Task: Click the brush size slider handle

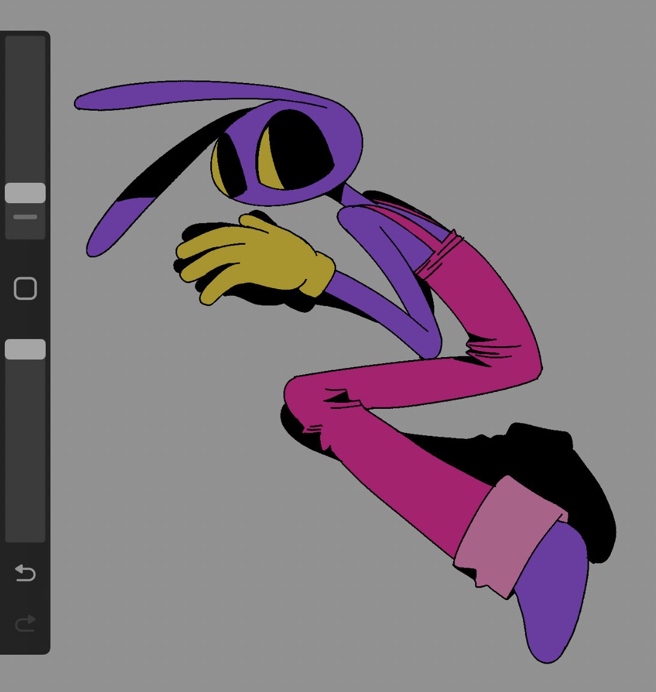Action: tap(25, 193)
